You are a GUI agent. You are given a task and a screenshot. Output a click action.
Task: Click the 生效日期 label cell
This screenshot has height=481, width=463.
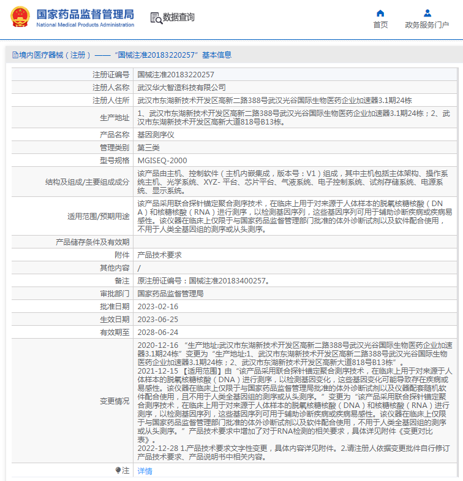pyautogui.click(x=72, y=319)
